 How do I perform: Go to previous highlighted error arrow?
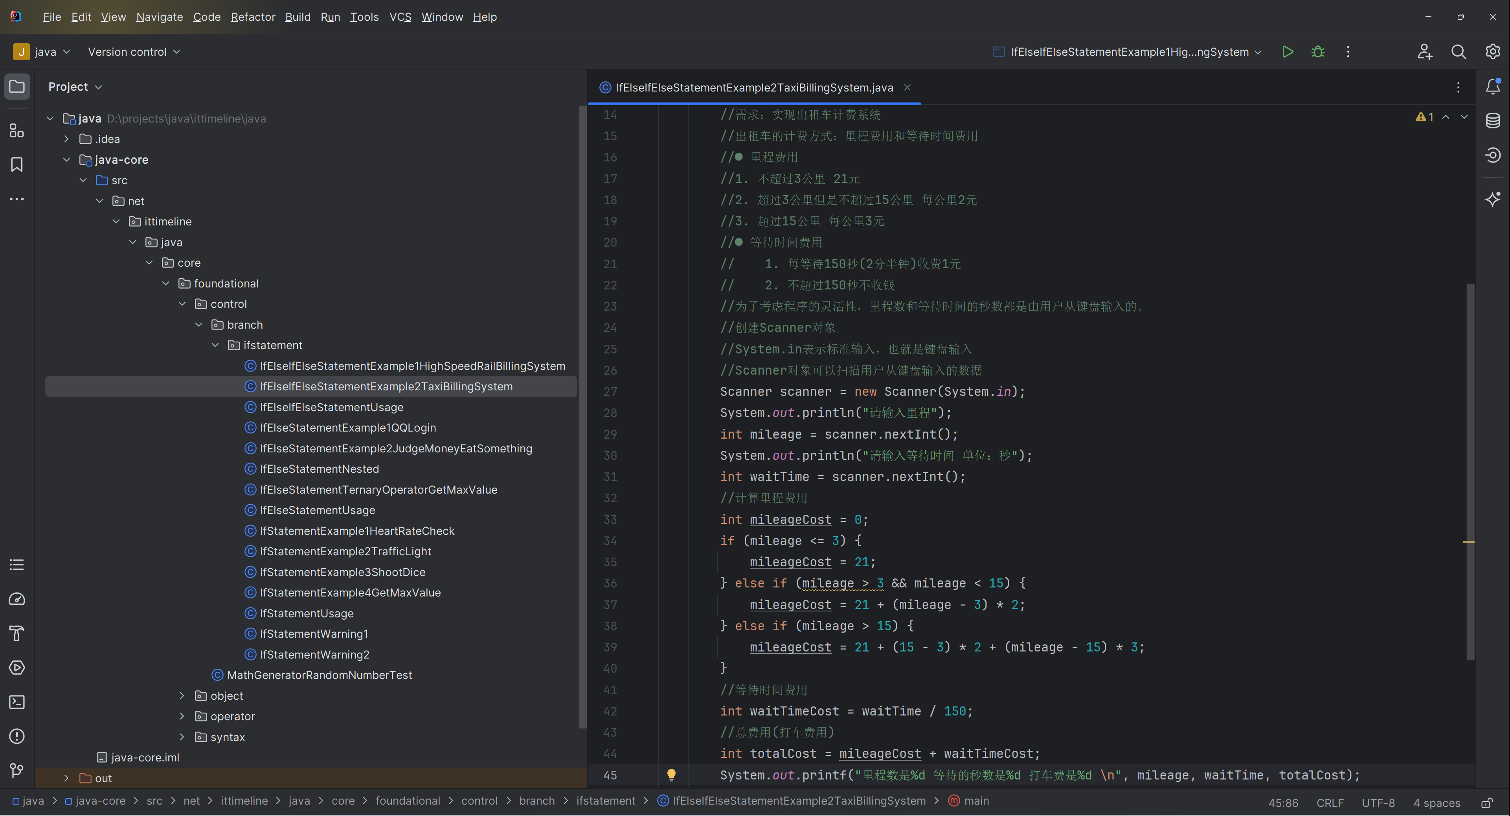pyautogui.click(x=1446, y=117)
